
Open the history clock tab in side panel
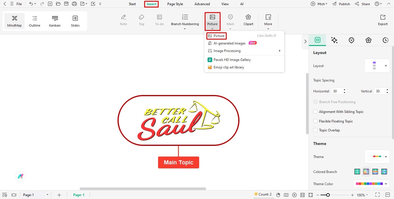tap(385, 40)
